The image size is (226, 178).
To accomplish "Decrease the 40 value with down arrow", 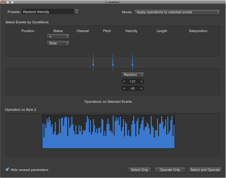I will [124, 89].
